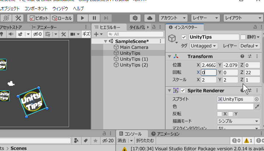Screen dimensions: 264x151
Task: Open the grid settings dropdown arrow
Action: point(56,34)
